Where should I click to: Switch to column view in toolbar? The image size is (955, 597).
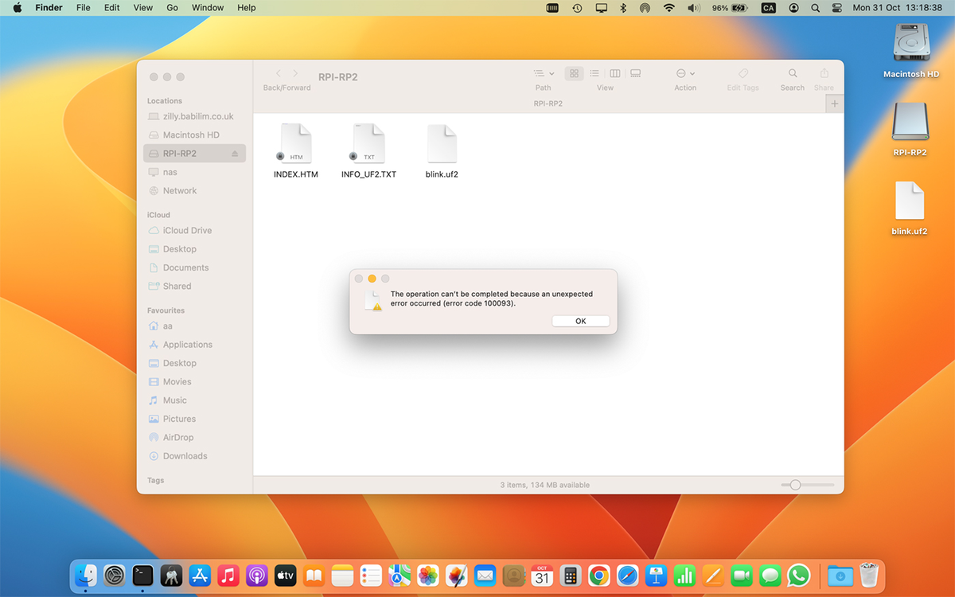(615, 73)
